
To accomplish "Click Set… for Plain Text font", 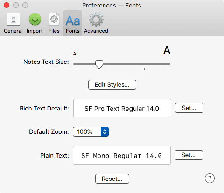I will 189,155.
